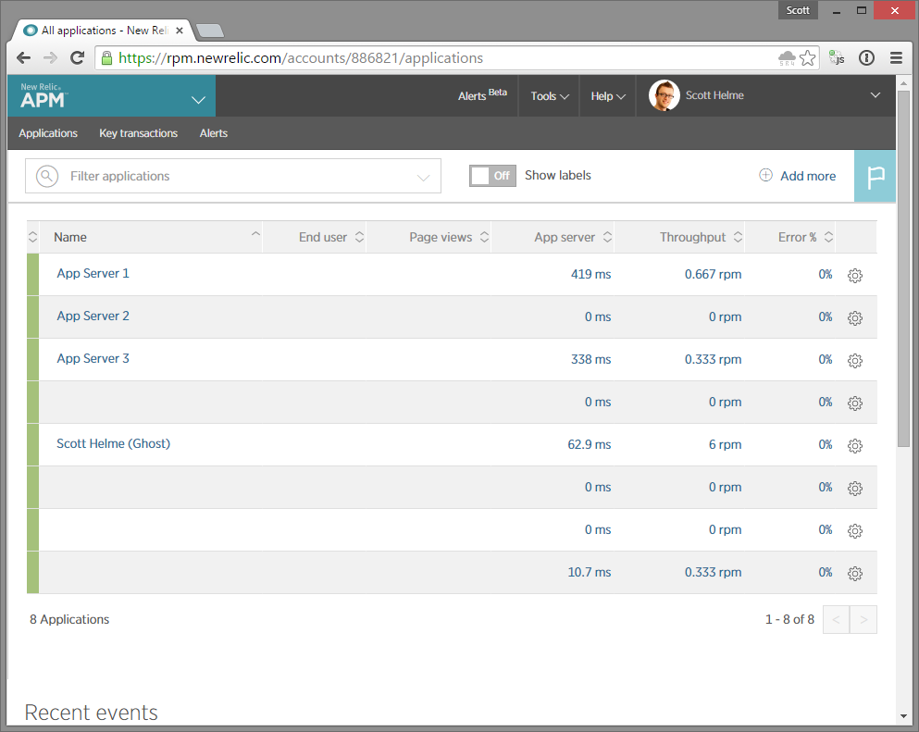The image size is (919, 732).
Task: Open the App Server 2 application link
Action: point(93,316)
